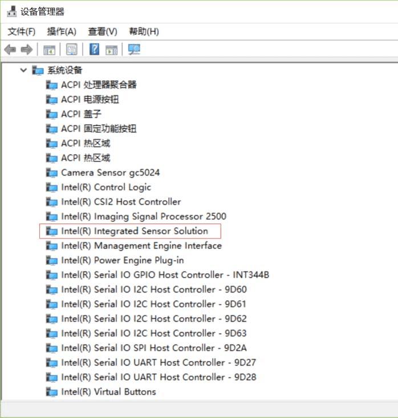Select Serial IO I2C Host Controller 9D60
Image resolution: width=398 pixels, height=418 pixels.
[154, 290]
